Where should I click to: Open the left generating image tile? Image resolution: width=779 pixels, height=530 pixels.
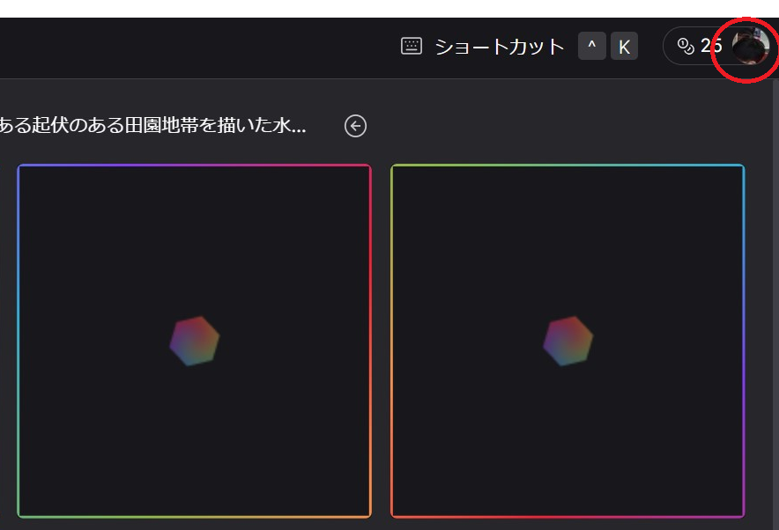pos(194,264)
